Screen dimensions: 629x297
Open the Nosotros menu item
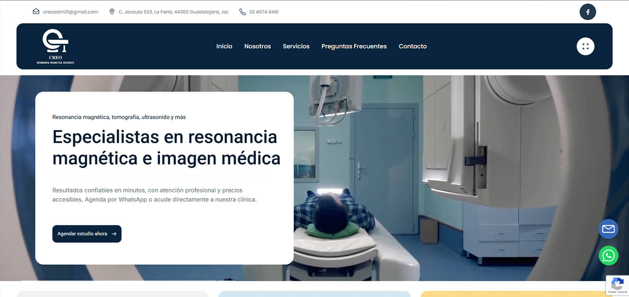tap(257, 46)
